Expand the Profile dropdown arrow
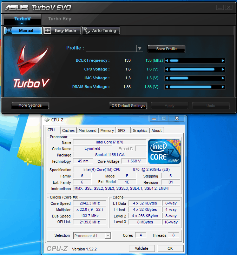Viewport: 237px width, 255px height. (140, 48)
